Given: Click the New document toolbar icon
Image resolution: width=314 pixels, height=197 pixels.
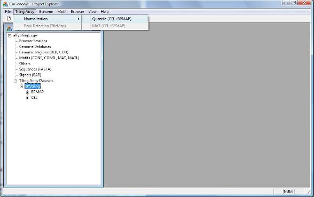Looking at the screenshot, I should [x=9, y=19].
